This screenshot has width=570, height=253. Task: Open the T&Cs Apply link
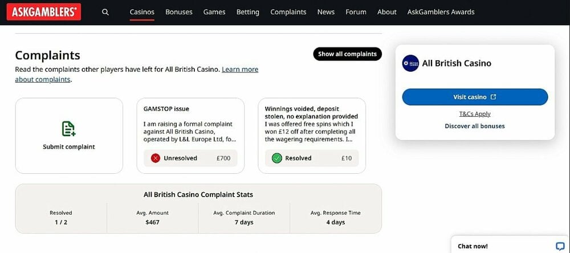pyautogui.click(x=475, y=114)
